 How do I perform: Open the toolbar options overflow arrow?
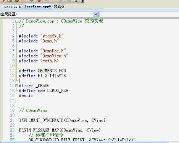[x=83, y=2]
